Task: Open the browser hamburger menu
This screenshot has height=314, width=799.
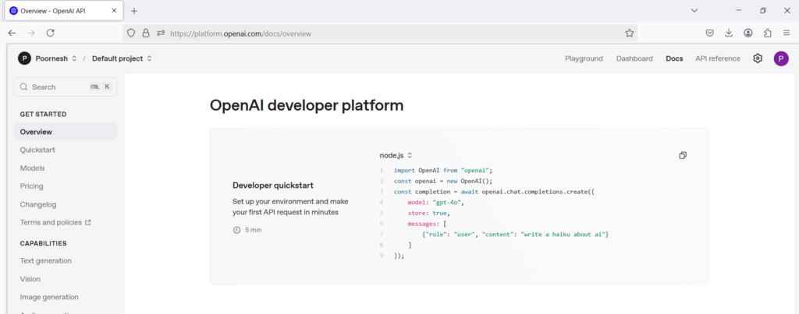Action: click(x=787, y=33)
